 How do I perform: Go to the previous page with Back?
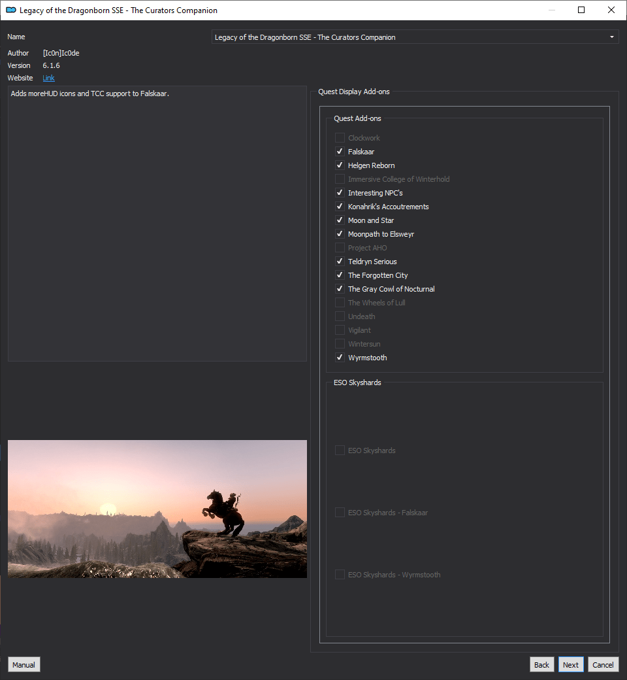click(541, 665)
